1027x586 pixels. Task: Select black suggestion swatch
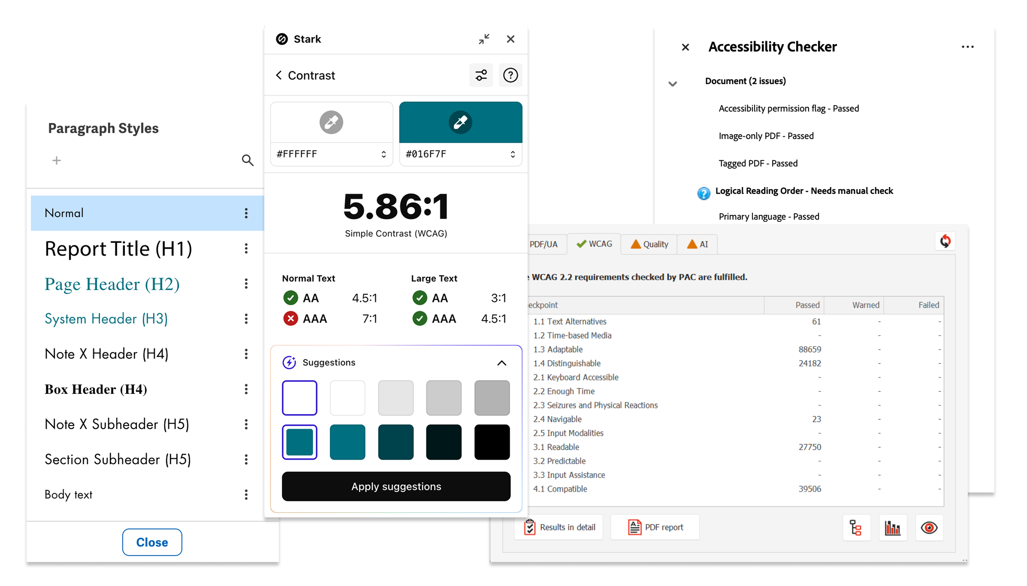[492, 442]
